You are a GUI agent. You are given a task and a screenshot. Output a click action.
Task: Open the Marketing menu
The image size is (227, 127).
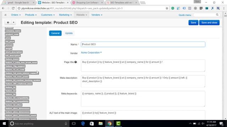65,15
